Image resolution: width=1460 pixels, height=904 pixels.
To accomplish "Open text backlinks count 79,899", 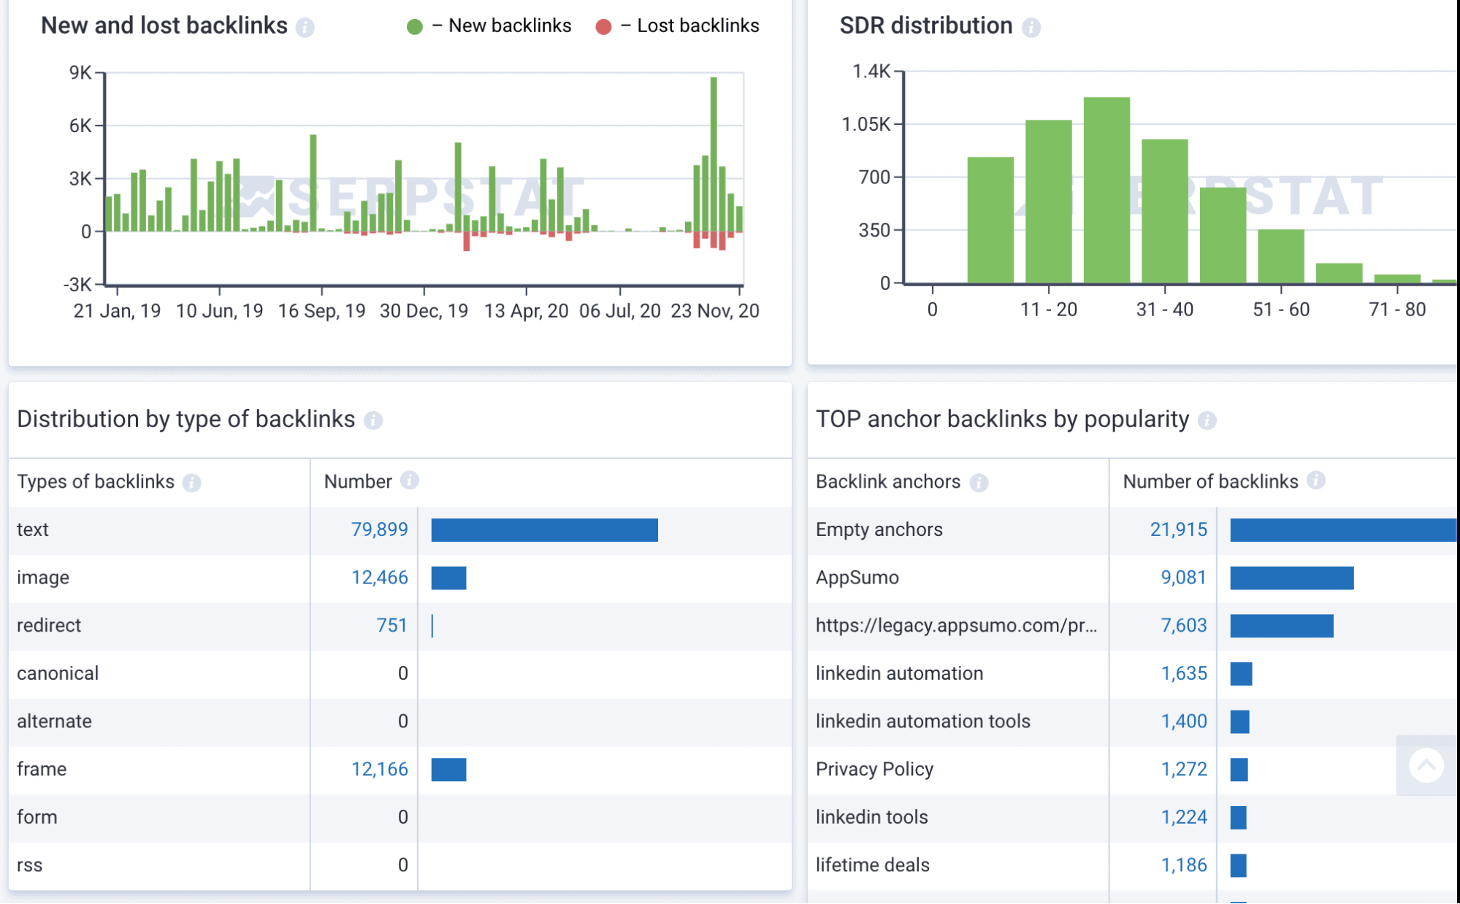I will (379, 529).
